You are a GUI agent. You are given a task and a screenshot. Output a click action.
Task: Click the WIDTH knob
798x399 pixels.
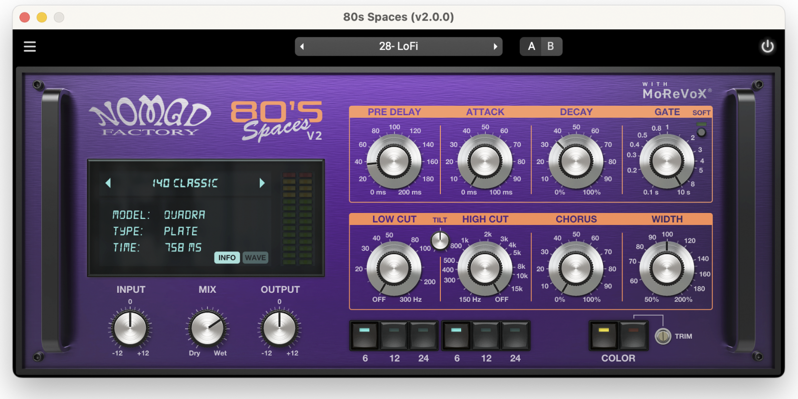tap(666, 269)
